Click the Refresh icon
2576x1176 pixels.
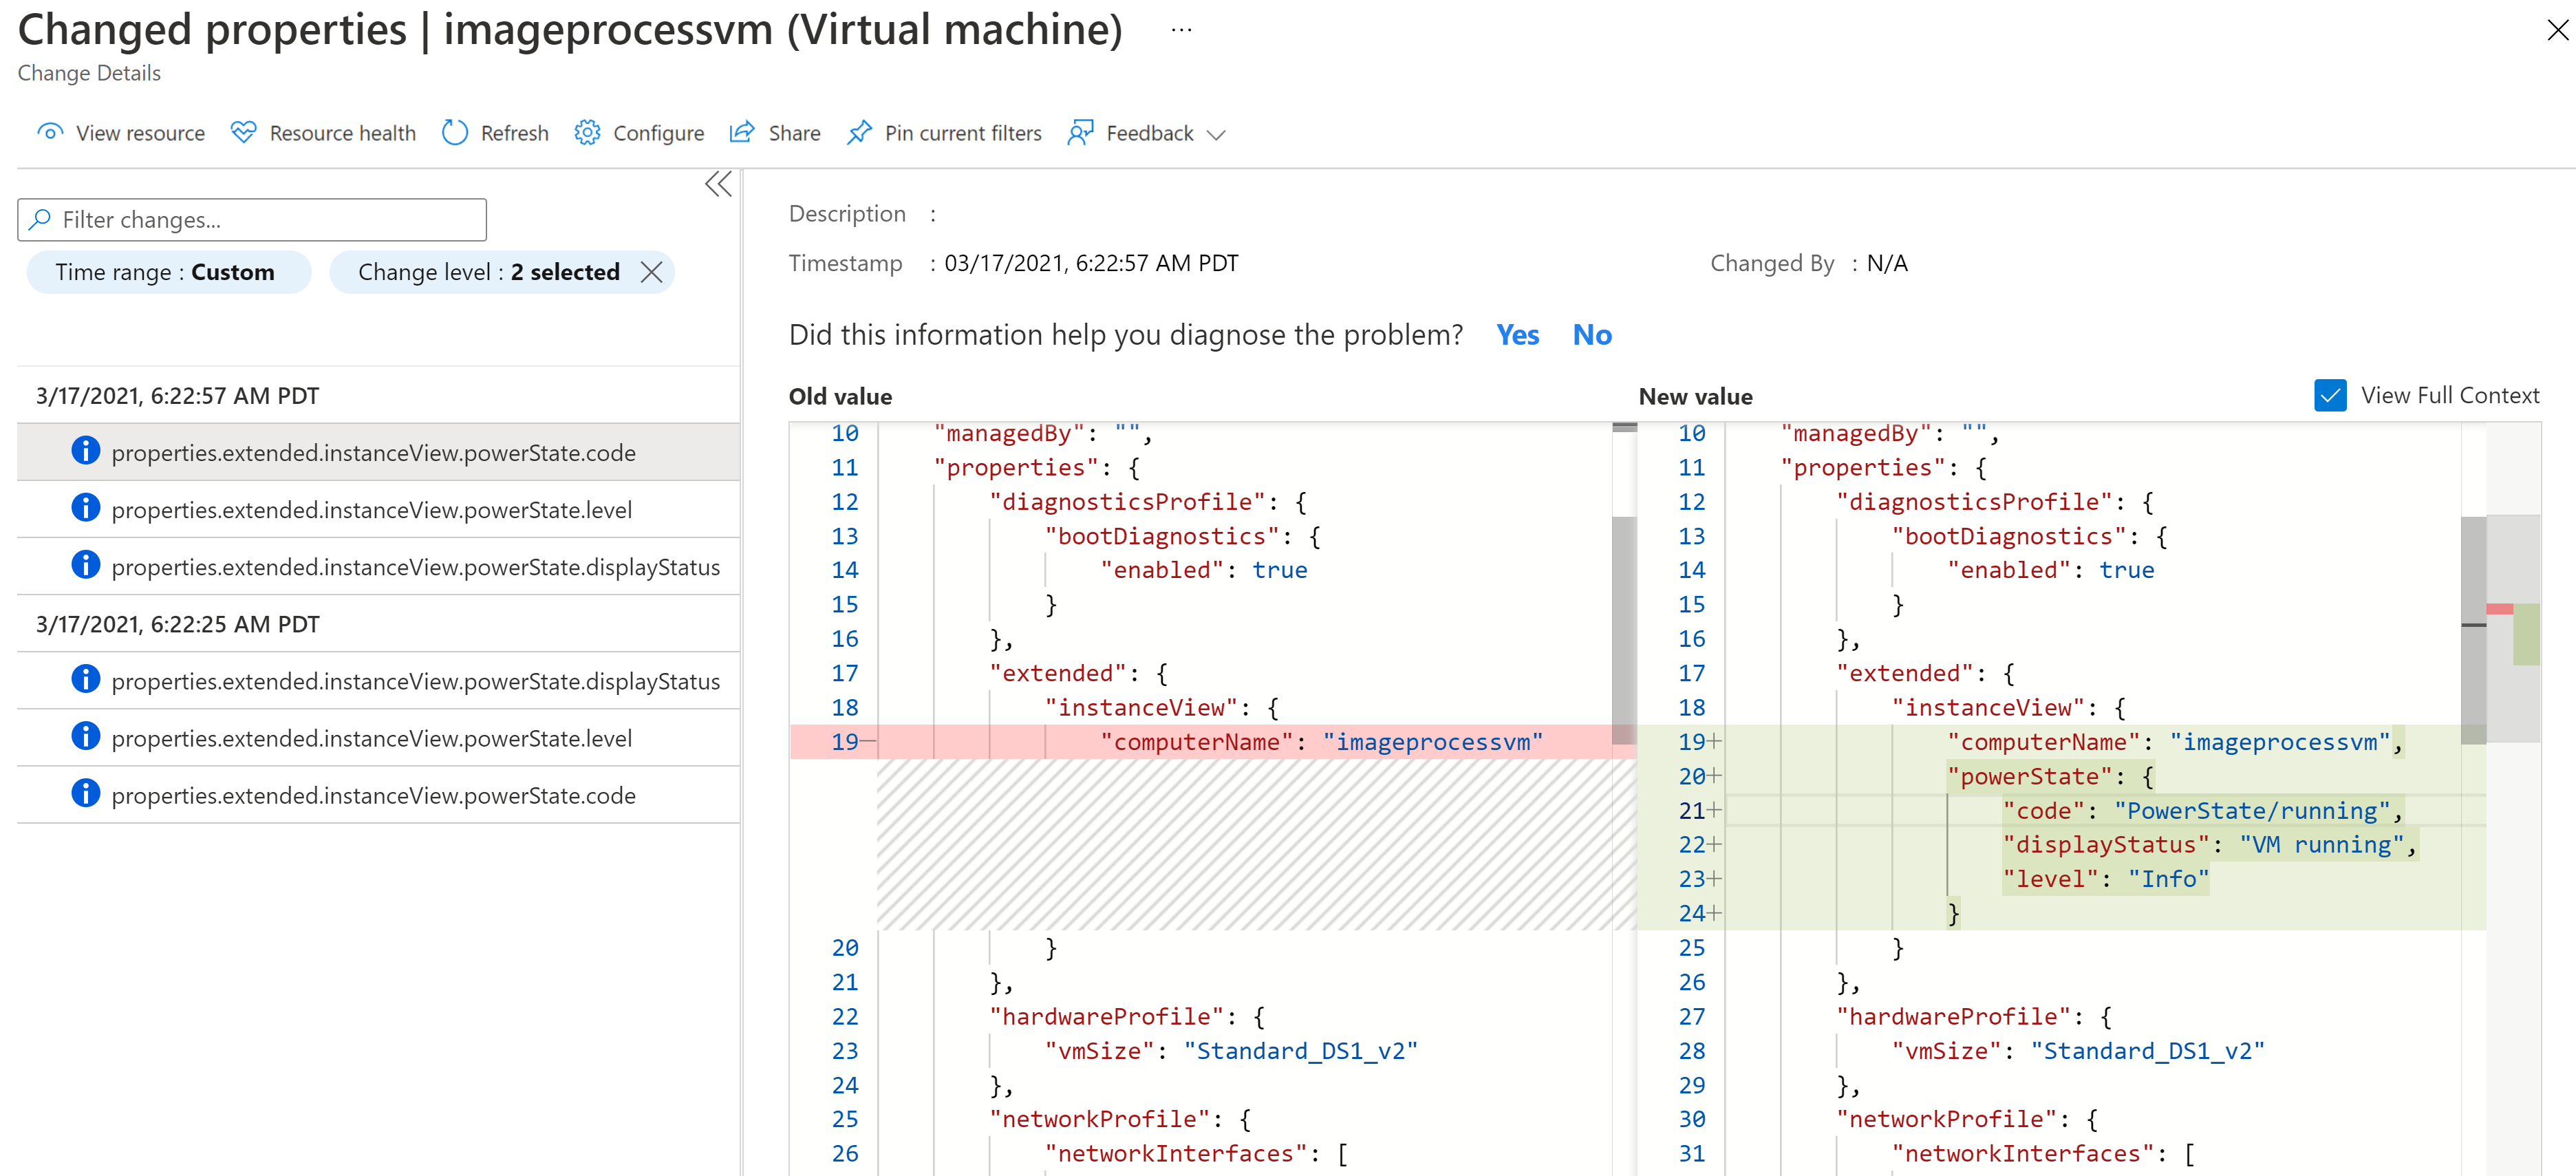(455, 133)
